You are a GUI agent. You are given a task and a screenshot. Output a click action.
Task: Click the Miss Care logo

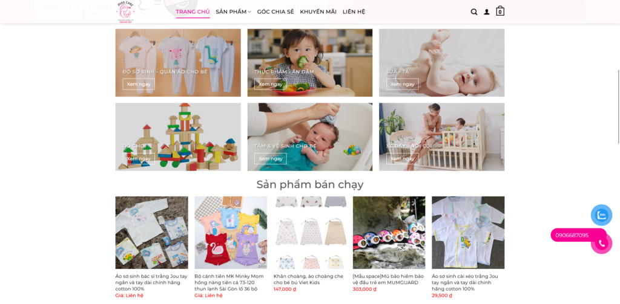125,12
